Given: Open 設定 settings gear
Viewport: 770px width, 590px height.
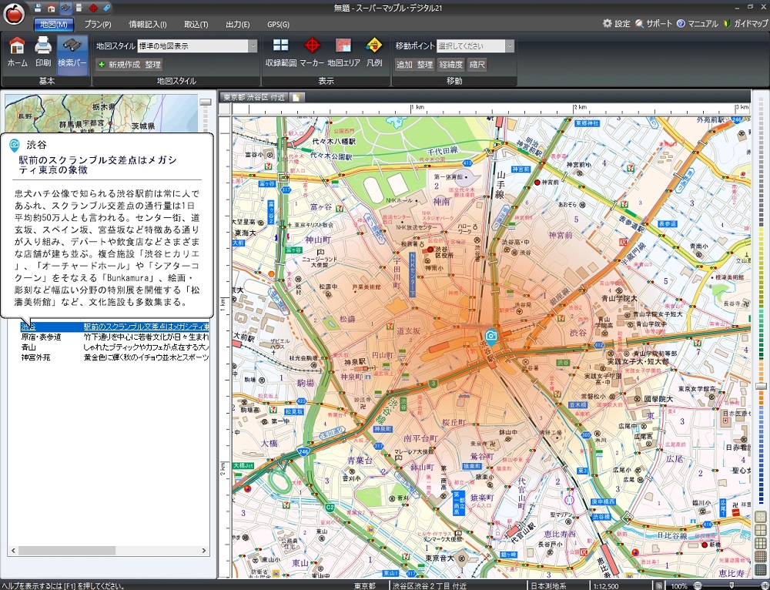Looking at the screenshot, I should pos(616,24).
